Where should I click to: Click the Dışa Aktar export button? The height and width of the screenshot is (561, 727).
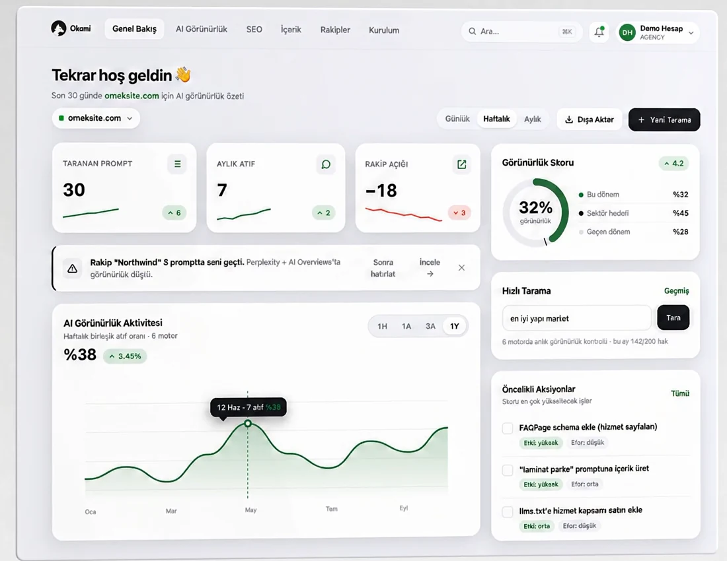[590, 119]
